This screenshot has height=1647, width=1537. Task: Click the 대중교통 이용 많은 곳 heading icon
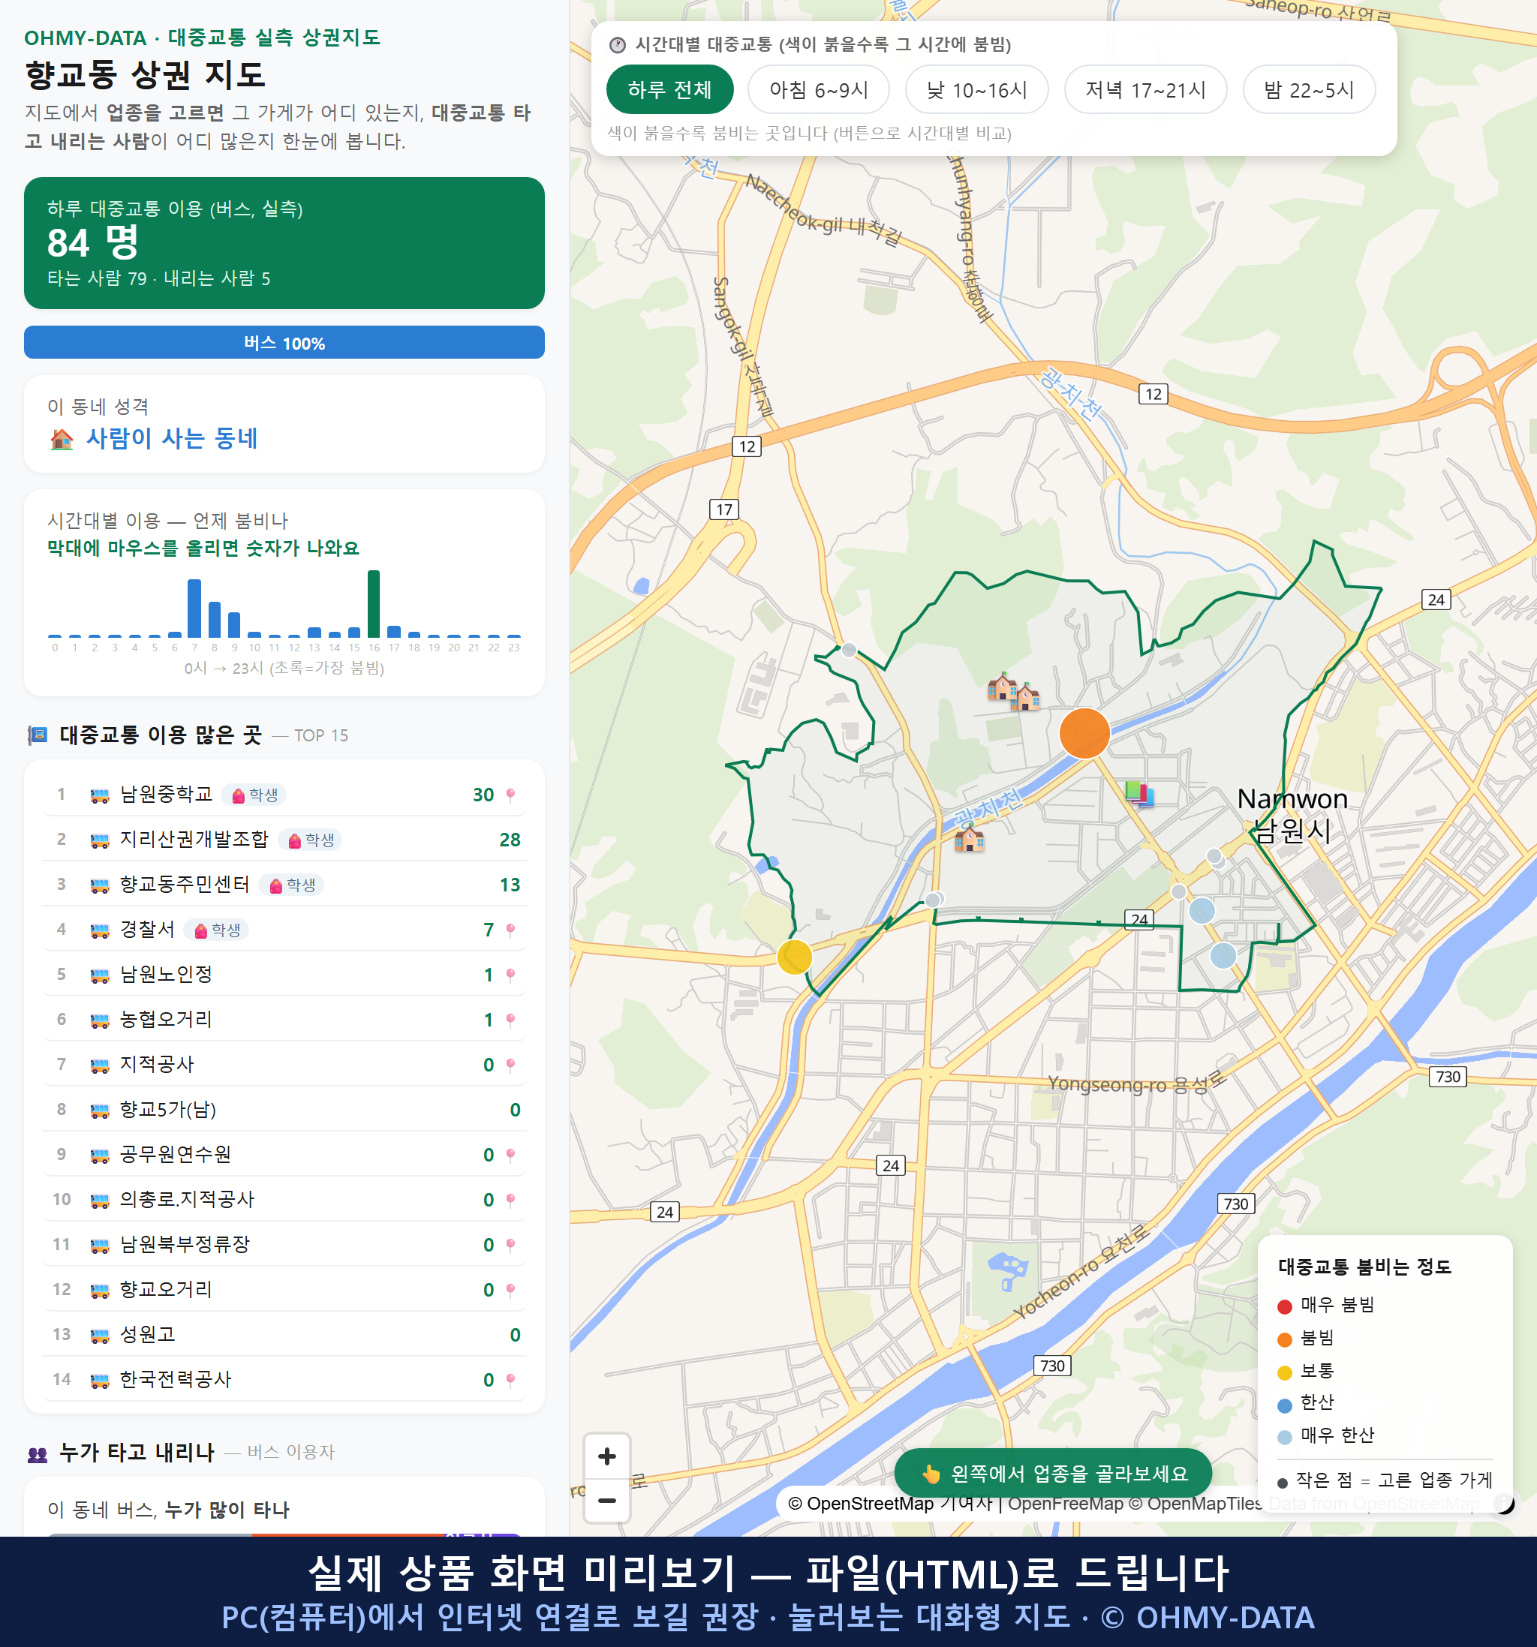click(38, 735)
